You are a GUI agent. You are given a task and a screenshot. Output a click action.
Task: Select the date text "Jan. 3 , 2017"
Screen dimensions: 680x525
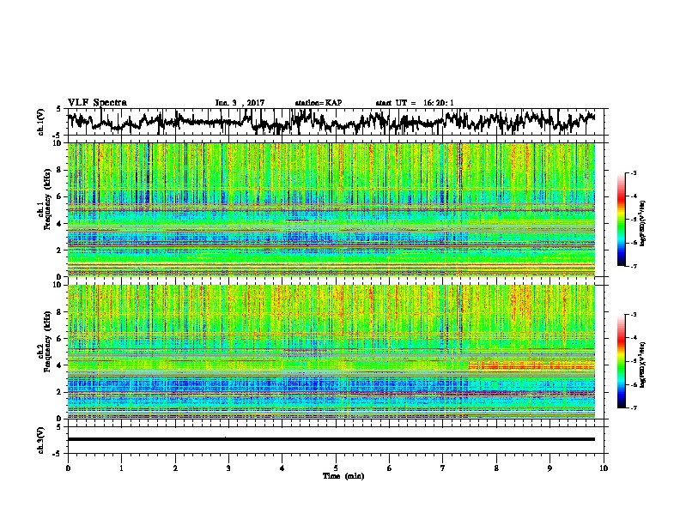pos(240,103)
